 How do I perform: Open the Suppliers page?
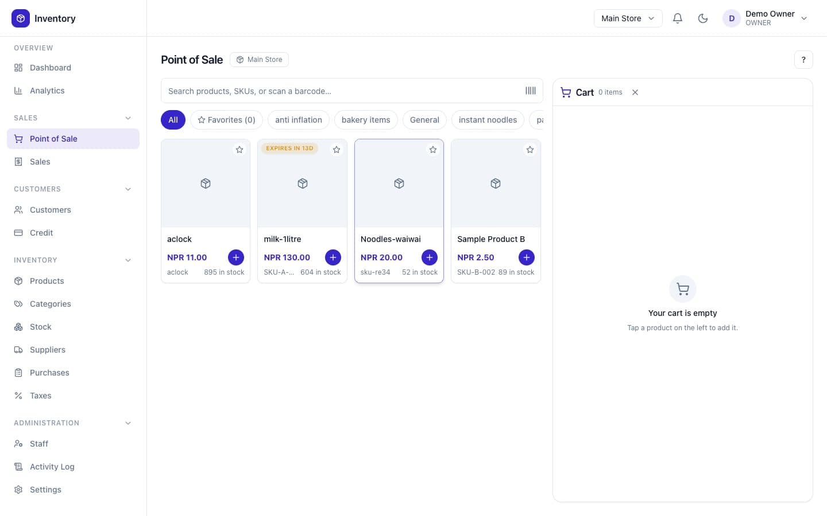[73, 350]
